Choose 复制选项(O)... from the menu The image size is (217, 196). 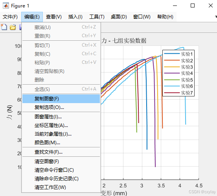(61, 107)
